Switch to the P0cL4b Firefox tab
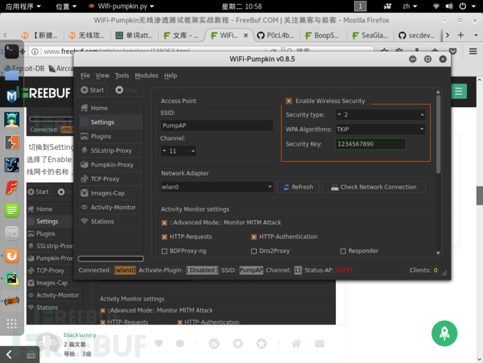Viewport: 483px width, 363px height. [x=276, y=36]
